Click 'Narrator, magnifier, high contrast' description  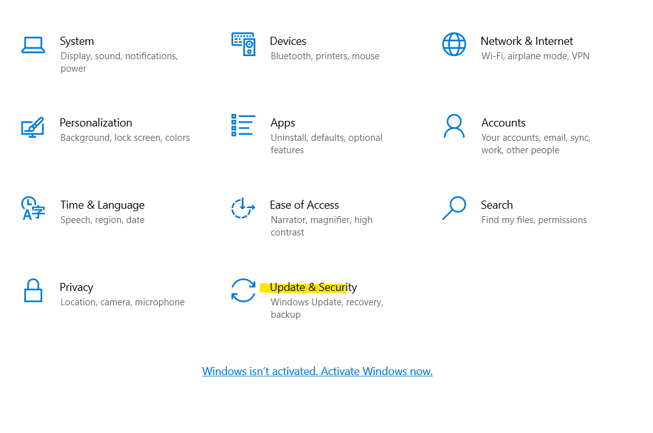pos(321,226)
